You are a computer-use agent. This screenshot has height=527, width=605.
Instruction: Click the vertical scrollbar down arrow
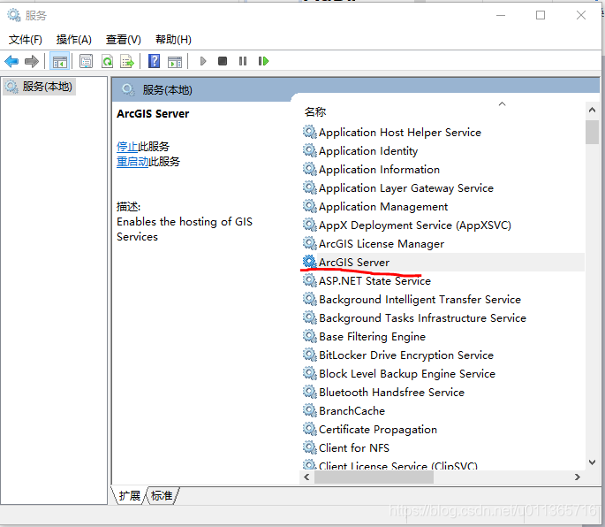(x=592, y=462)
